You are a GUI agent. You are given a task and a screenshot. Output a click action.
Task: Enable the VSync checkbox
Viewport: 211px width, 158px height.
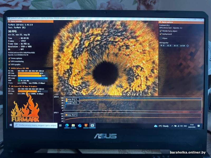(161, 38)
